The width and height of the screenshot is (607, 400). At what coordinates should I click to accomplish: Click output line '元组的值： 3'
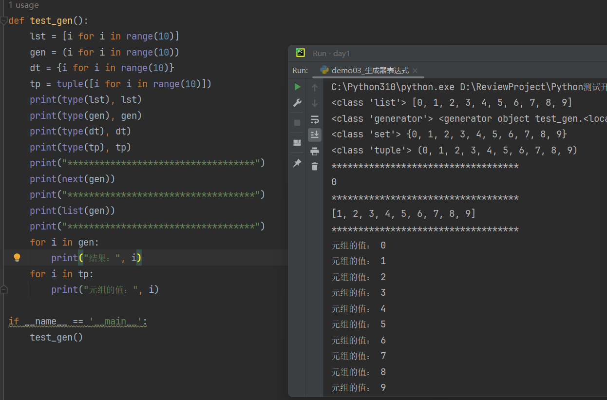tap(359, 293)
